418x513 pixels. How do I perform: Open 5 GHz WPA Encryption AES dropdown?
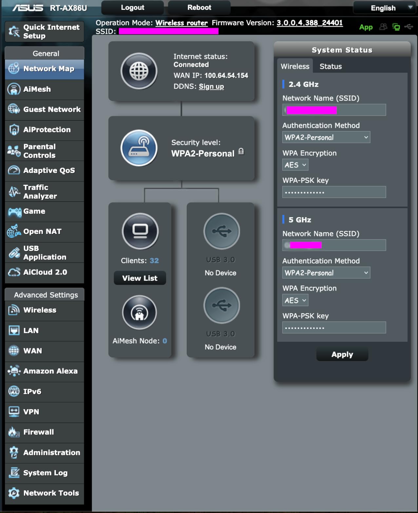[x=295, y=300]
